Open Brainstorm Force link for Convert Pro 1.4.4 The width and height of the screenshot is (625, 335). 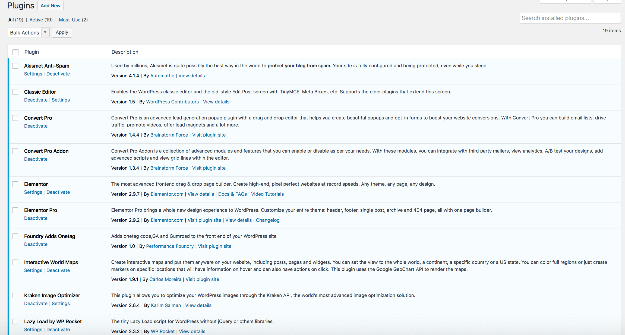coord(169,135)
